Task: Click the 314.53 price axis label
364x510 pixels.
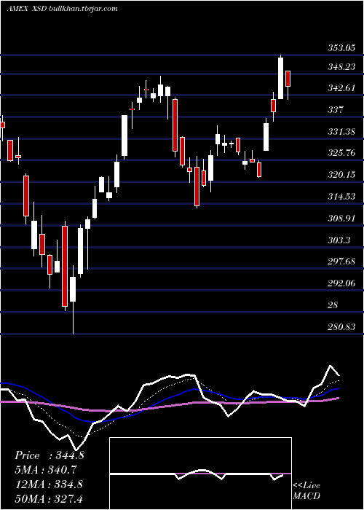Action: pyautogui.click(x=341, y=197)
